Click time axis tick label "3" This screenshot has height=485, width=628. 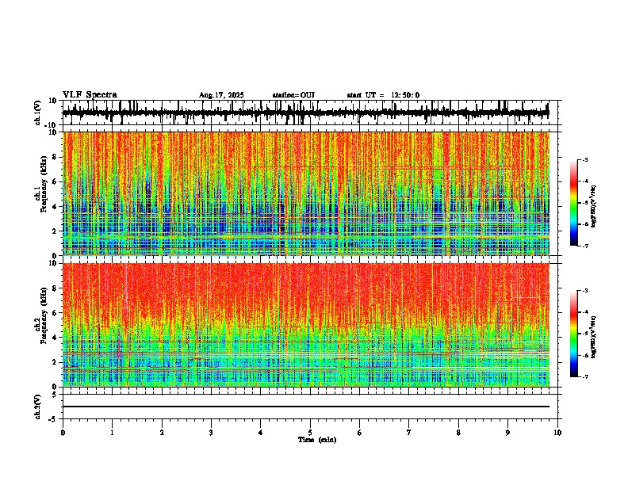(211, 433)
